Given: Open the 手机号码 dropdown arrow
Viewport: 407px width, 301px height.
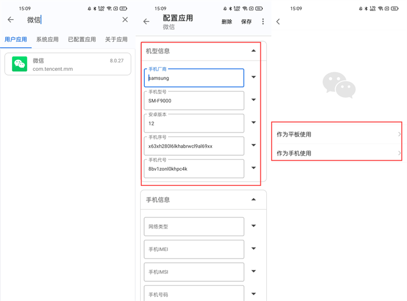Looking at the screenshot, I should point(254,294).
